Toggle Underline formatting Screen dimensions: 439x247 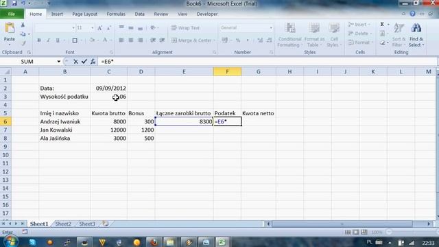[x=58, y=40]
